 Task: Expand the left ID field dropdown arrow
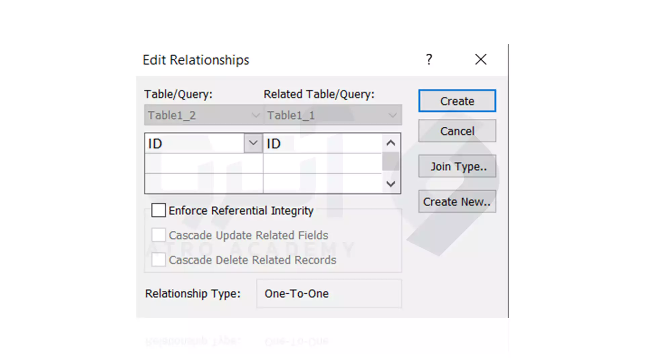(x=253, y=143)
